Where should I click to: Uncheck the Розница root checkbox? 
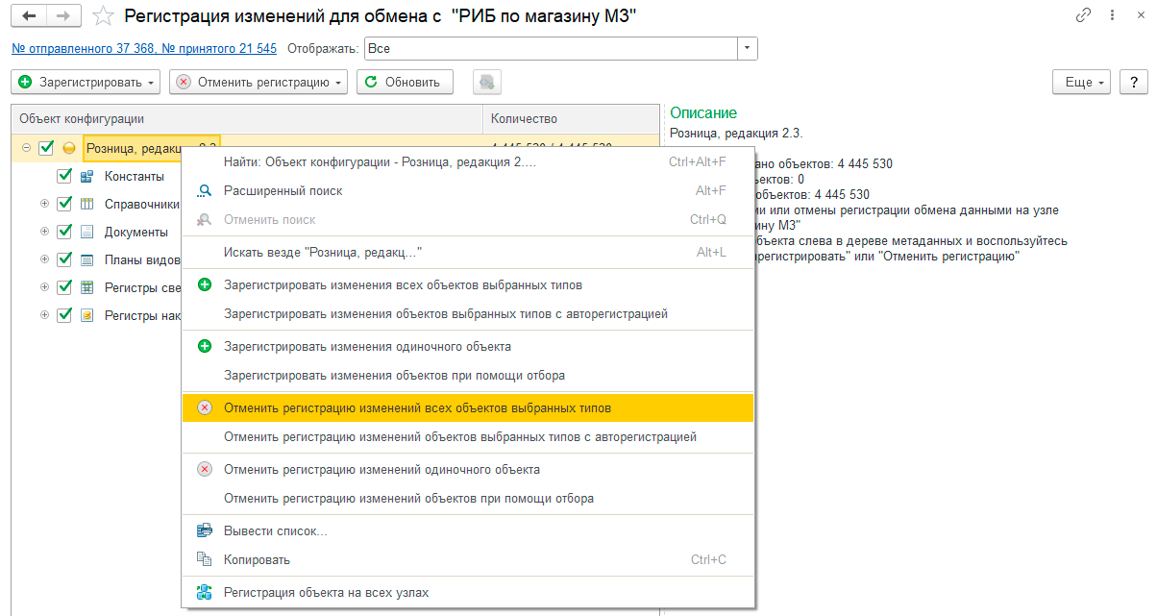(x=45, y=148)
